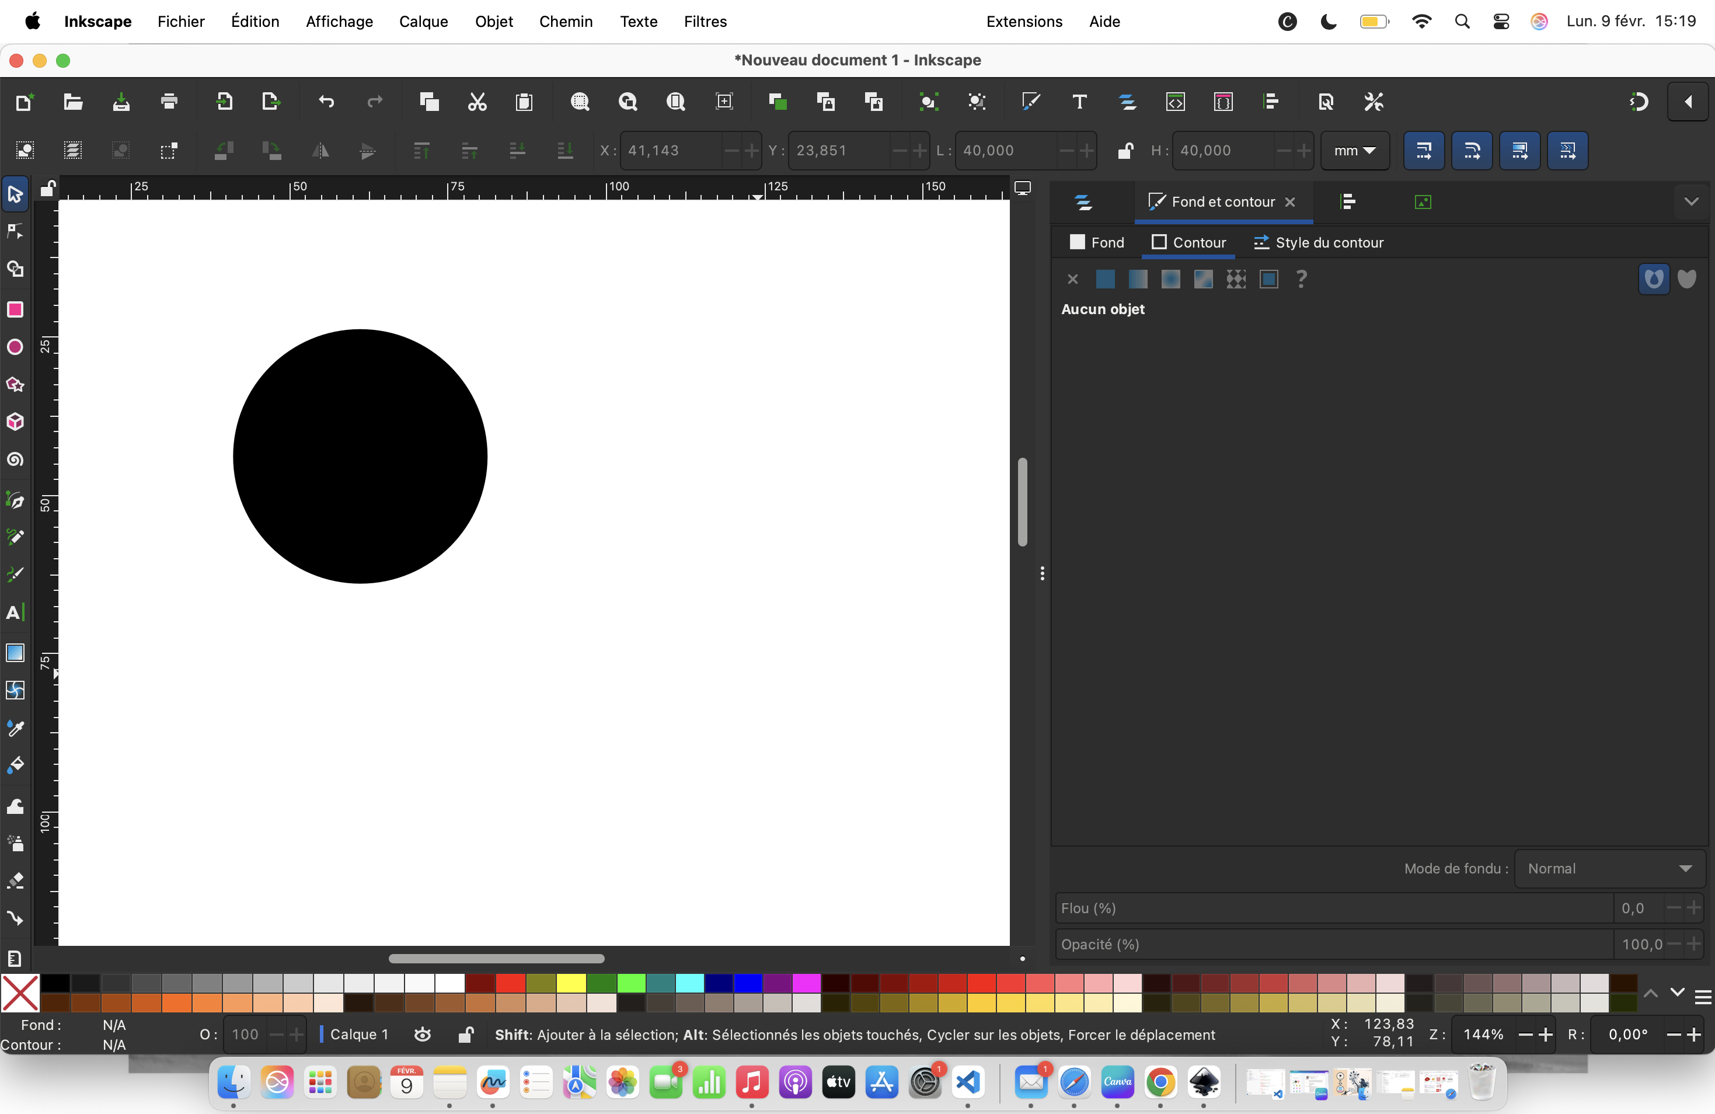
Task: Pick the Color dropper tool
Action: (x=15, y=729)
